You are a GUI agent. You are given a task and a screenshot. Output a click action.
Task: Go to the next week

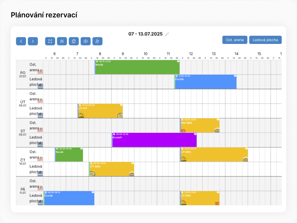coord(33,41)
